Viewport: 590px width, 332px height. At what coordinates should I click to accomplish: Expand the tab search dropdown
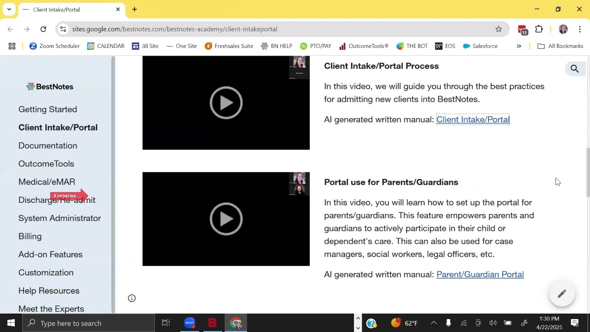[9, 9]
